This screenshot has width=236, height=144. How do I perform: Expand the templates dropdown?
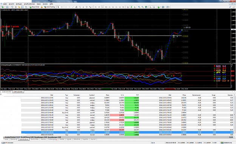tap(169, 7)
